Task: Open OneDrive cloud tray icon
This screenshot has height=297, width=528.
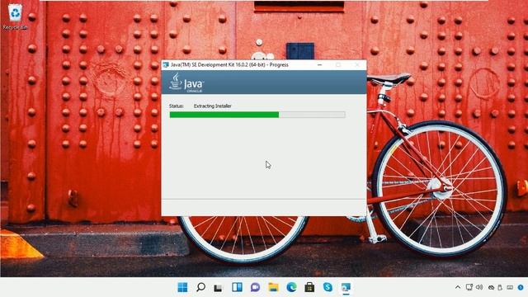Action: tap(492, 288)
